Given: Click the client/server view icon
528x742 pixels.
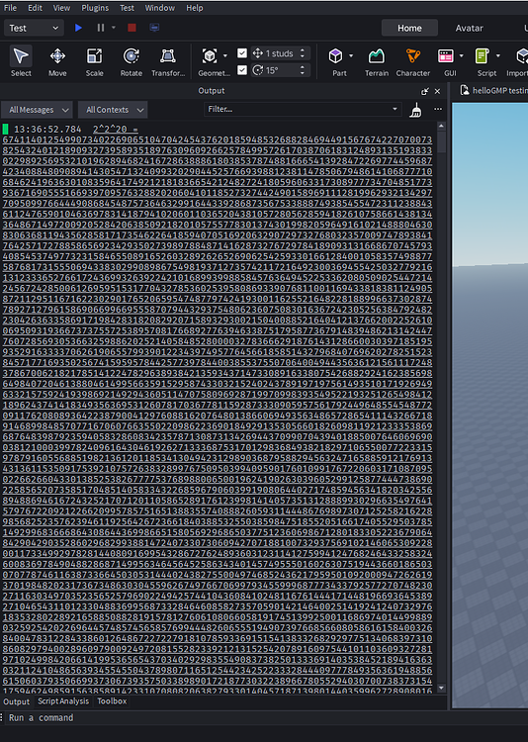Looking at the screenshot, I should (x=154, y=28).
